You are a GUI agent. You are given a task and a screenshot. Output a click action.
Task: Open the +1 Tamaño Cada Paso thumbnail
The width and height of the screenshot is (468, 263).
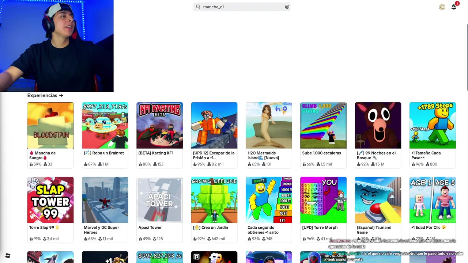(433, 125)
